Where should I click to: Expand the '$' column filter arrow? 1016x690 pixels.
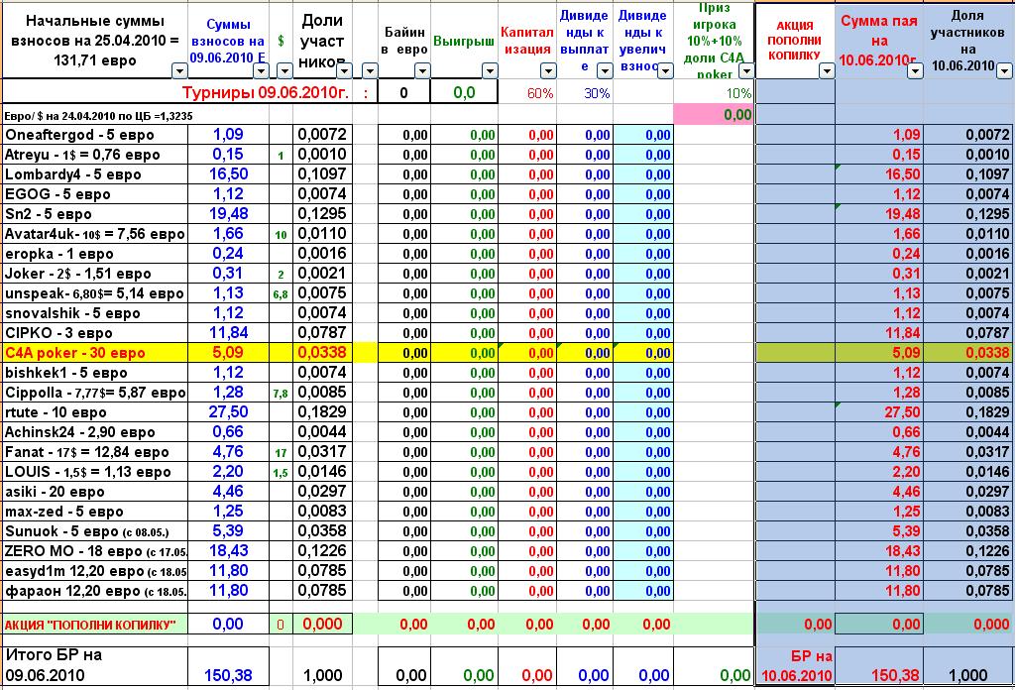(x=284, y=70)
